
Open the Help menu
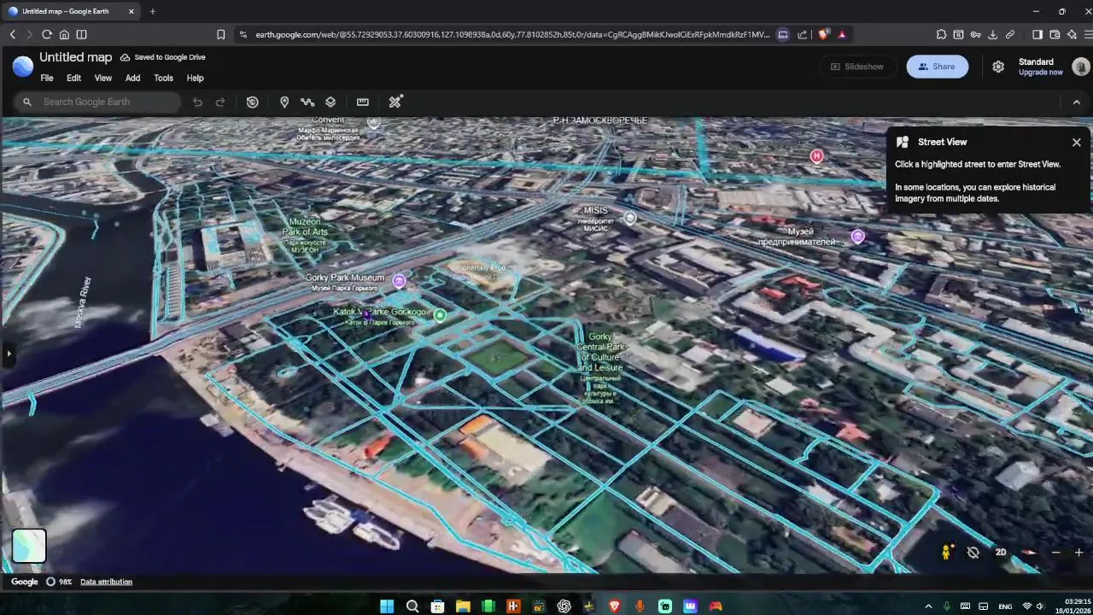coord(195,78)
